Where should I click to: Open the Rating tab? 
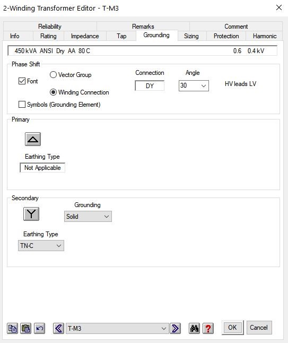(x=48, y=36)
